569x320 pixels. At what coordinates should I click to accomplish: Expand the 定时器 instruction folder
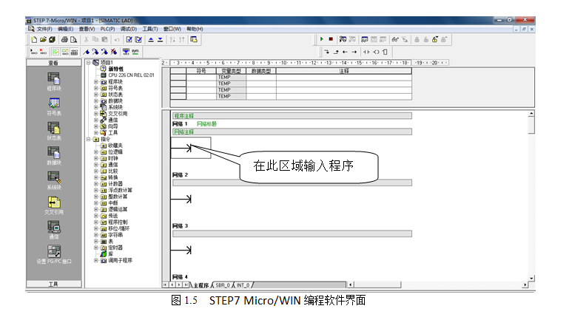tap(95, 248)
